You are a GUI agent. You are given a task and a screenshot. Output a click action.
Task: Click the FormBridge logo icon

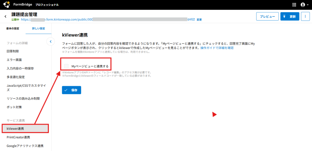point(6,5)
